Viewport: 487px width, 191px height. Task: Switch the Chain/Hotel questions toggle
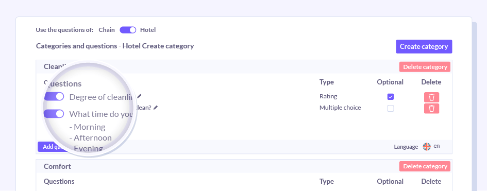point(128,30)
